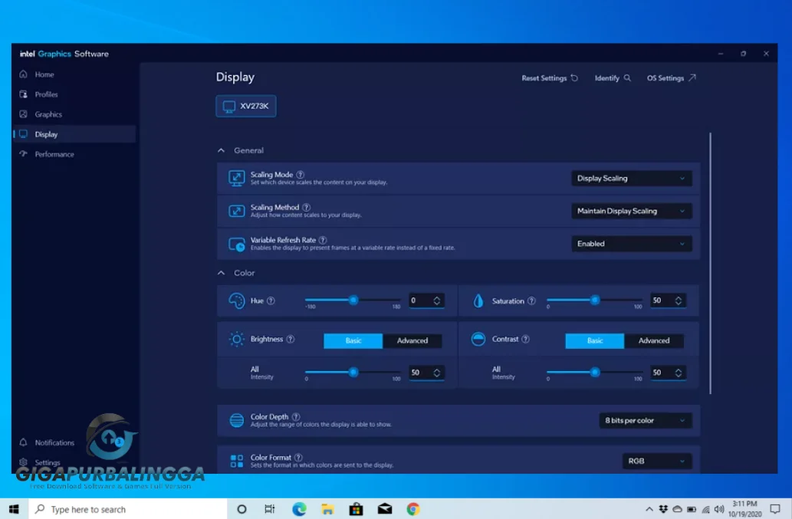
Task: Select Advanced mode for Brightness
Action: pos(412,341)
